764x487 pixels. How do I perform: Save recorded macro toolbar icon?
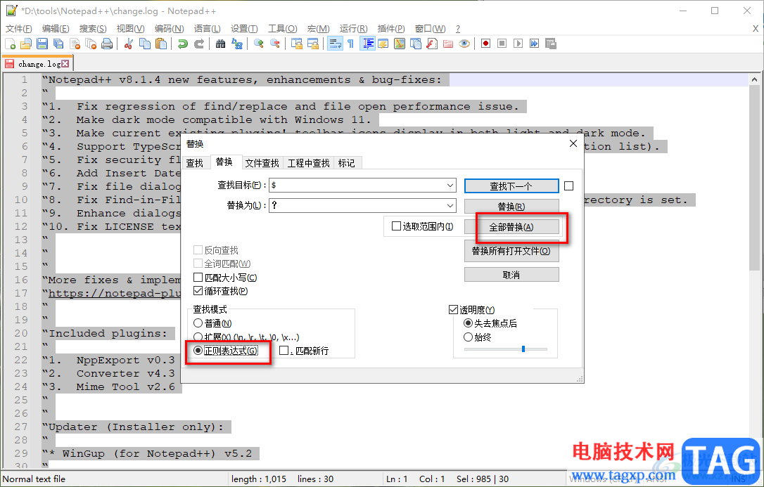click(551, 44)
